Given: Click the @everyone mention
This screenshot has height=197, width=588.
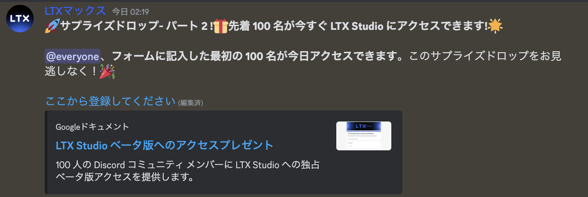Looking at the screenshot, I should 73,56.
